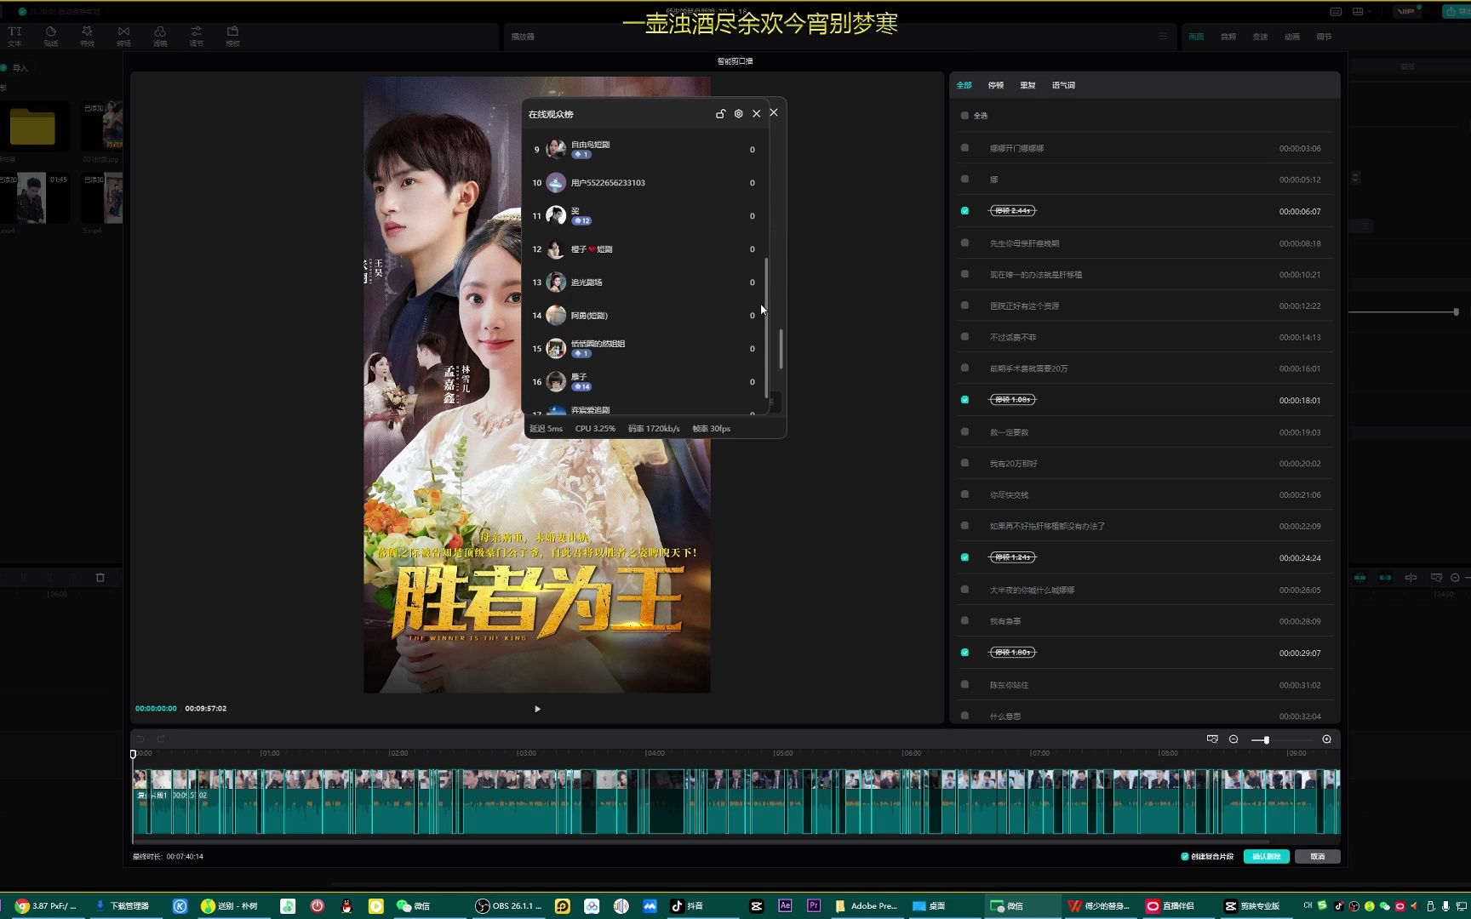Open the 贴纸 stickers tool

tap(51, 36)
